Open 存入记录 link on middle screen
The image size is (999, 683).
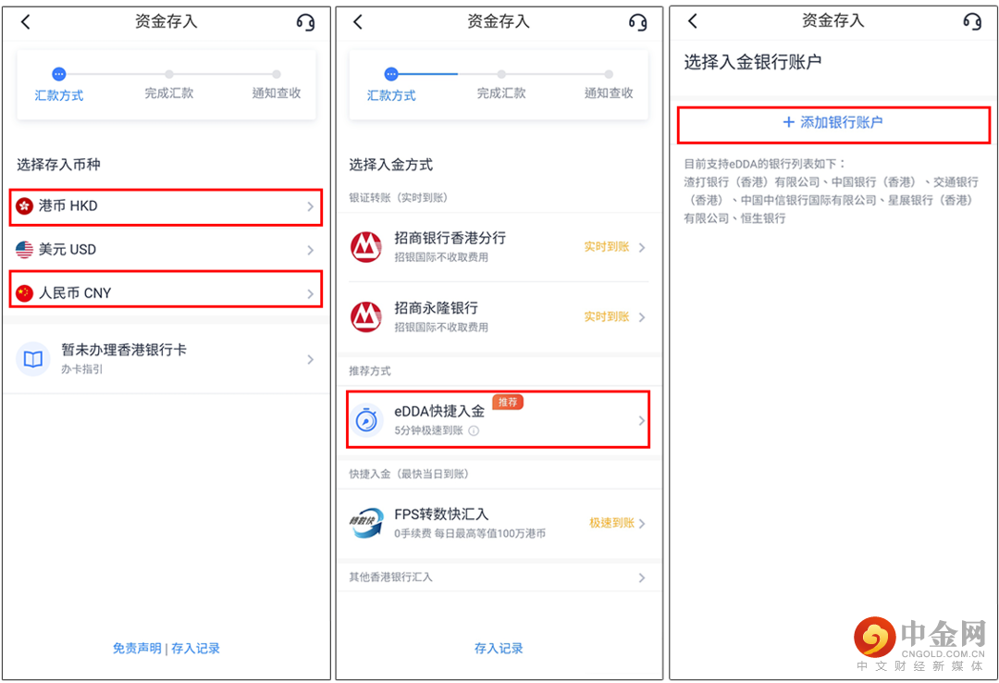point(499,649)
